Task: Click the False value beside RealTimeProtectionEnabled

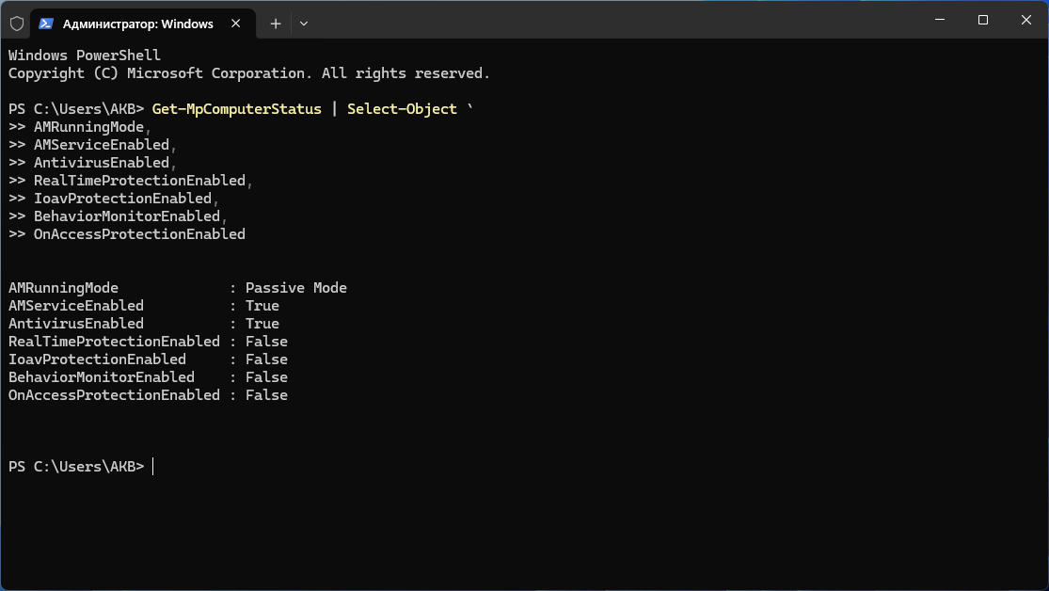Action: point(266,342)
